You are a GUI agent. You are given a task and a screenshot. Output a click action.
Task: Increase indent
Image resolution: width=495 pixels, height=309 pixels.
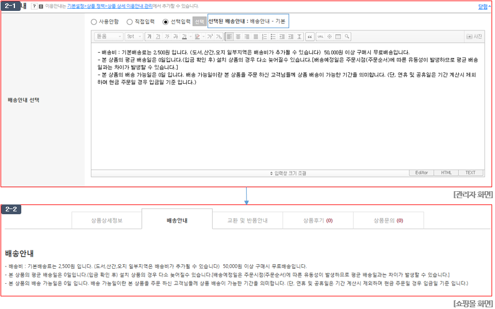coord(291,37)
